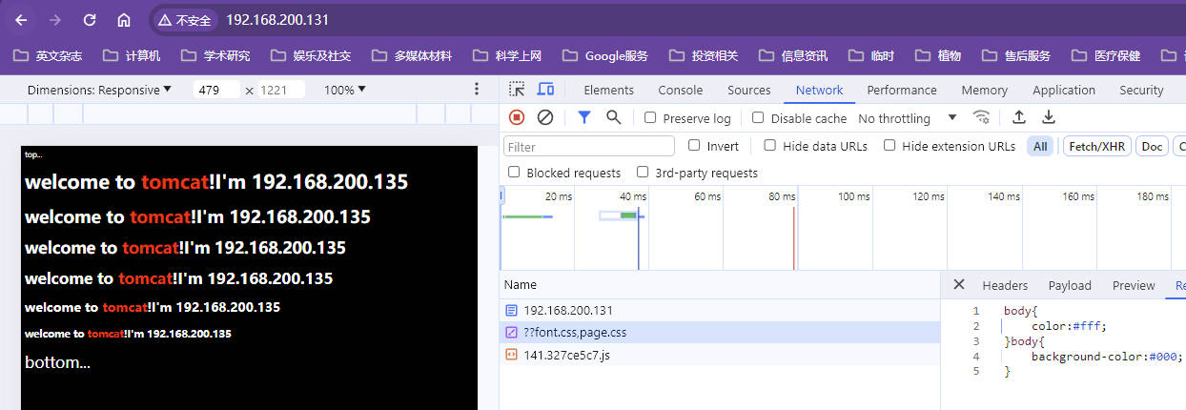This screenshot has height=410, width=1186.
Task: Open the Headers tab of request
Action: tap(1005, 285)
